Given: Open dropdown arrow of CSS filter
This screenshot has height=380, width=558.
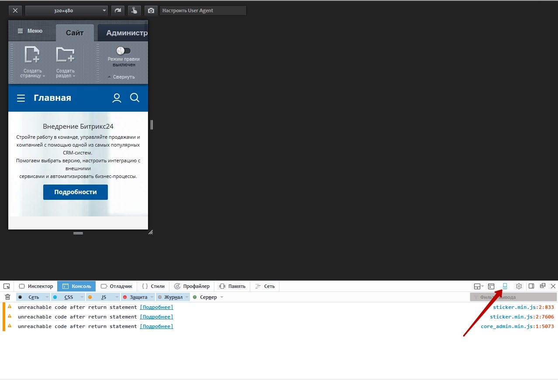Looking at the screenshot, I should coord(82,297).
